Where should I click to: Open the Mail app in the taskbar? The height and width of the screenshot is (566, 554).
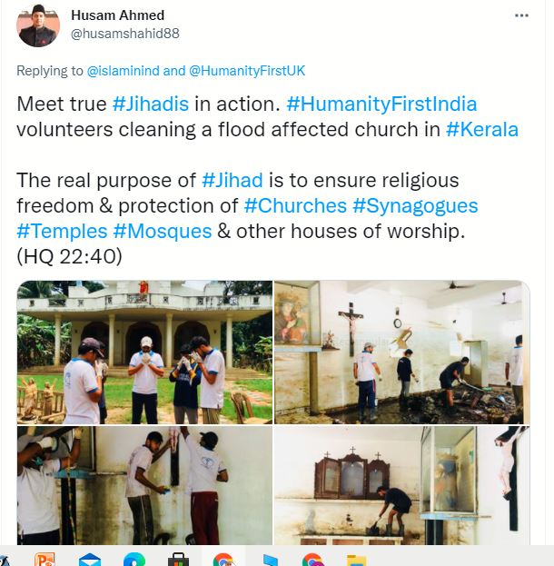tap(90, 559)
